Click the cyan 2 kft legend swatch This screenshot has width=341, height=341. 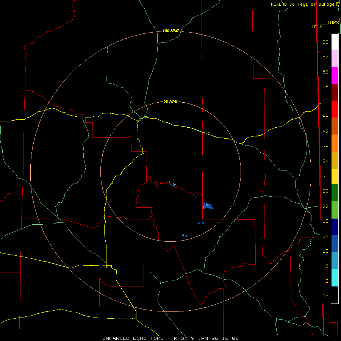335,278
